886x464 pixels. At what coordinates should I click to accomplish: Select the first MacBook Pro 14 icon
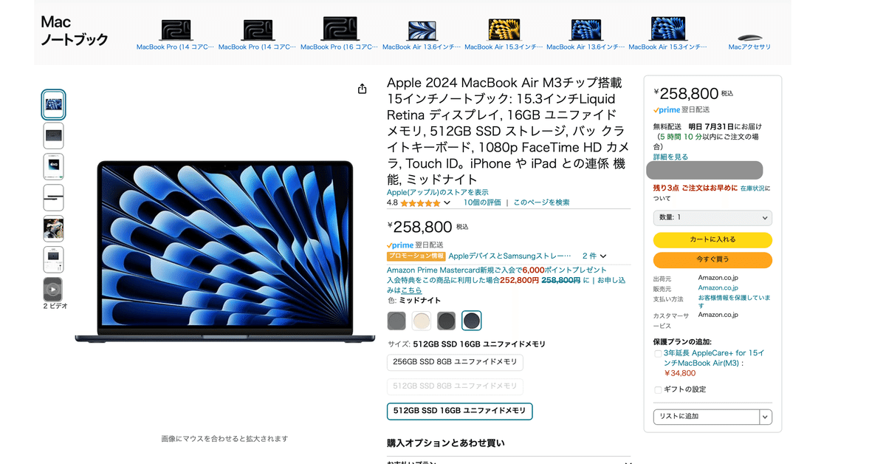pos(176,30)
